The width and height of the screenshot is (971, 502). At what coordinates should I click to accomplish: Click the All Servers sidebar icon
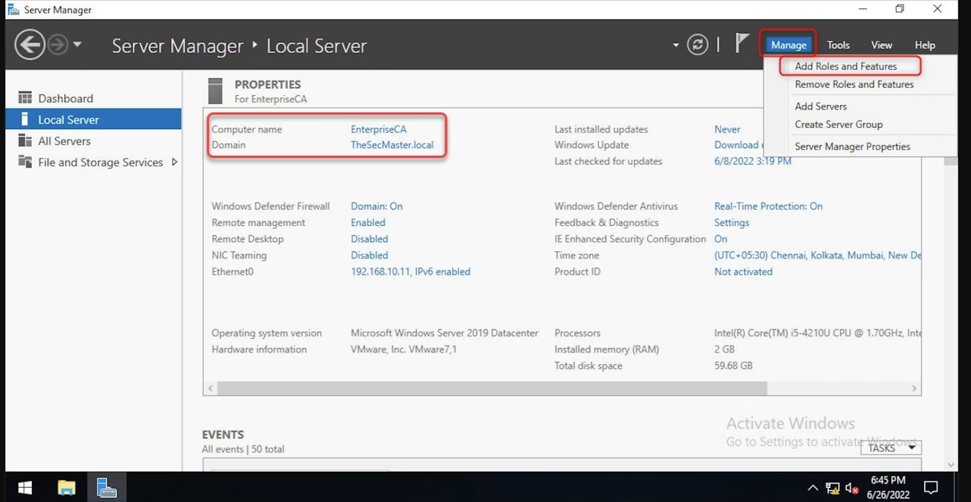pyautogui.click(x=25, y=140)
